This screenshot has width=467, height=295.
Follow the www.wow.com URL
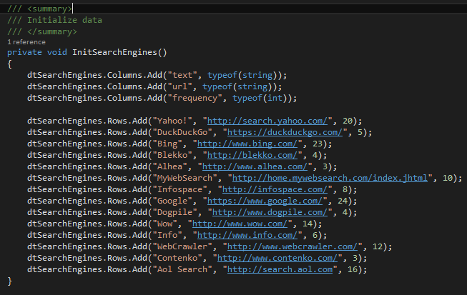click(240, 224)
